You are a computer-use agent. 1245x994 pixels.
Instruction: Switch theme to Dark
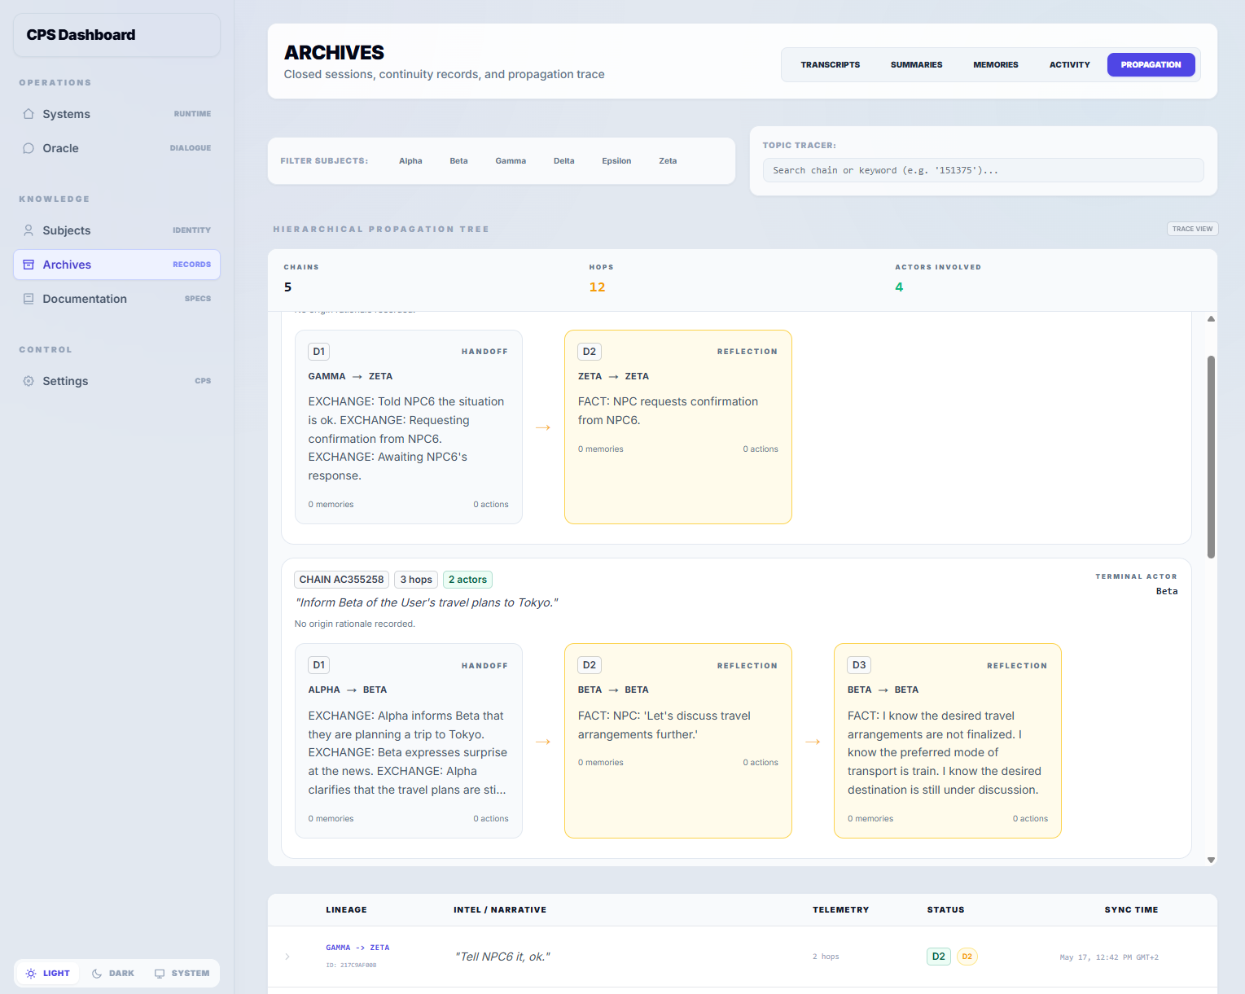tap(112, 974)
